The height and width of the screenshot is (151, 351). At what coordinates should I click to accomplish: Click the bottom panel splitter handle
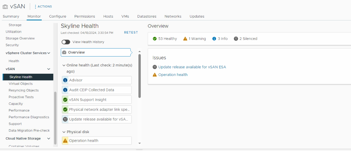pos(139,150)
